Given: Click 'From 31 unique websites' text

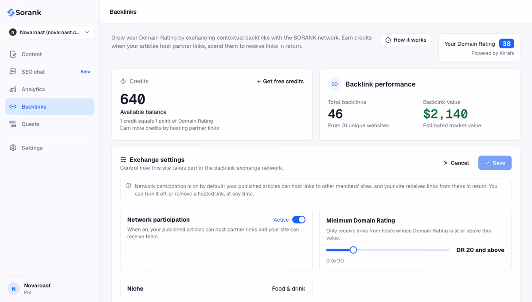Looking at the screenshot, I should 358,126.
